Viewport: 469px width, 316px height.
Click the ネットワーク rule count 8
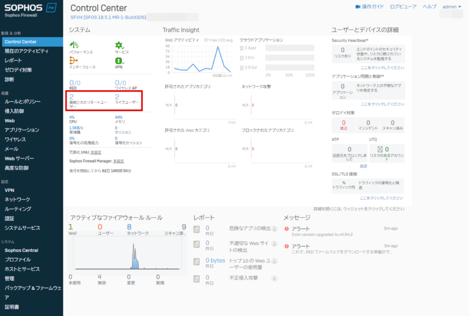tap(129, 227)
